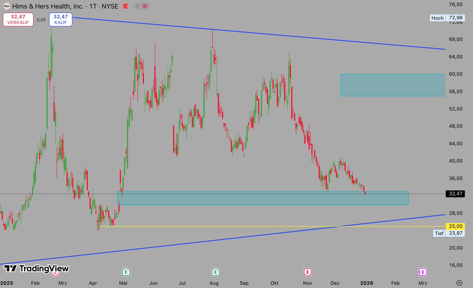The width and height of the screenshot is (473, 288).
Task: Click the Jun label on time axis
Action: coord(153,283)
